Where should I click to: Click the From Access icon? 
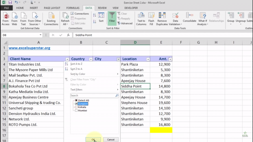tap(6, 19)
